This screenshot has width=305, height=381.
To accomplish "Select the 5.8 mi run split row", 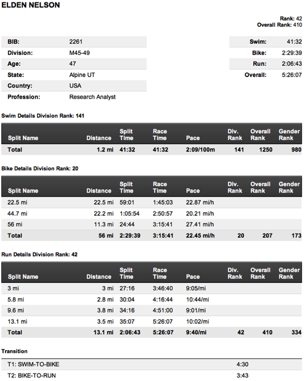I will (x=152, y=300).
